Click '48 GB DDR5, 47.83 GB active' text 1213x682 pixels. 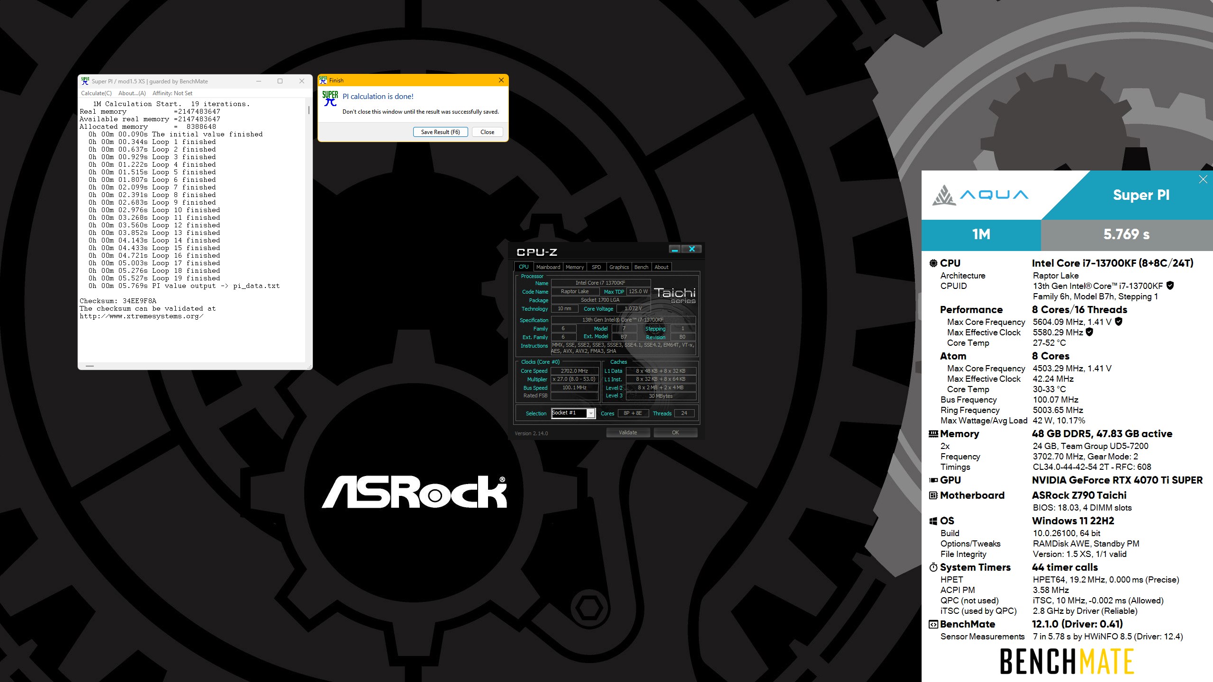point(1102,434)
